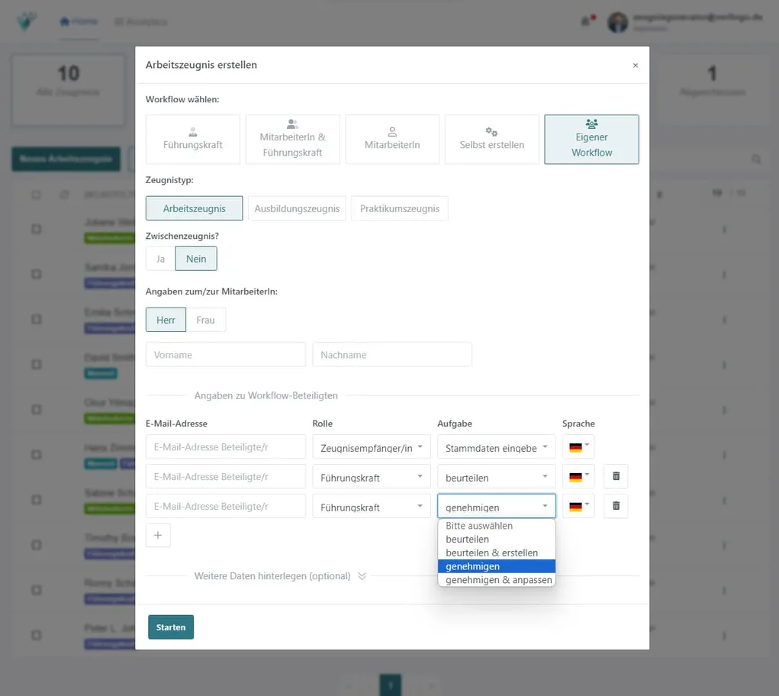
Task: Select the Führungskraft workflow card
Action: pyautogui.click(x=193, y=139)
